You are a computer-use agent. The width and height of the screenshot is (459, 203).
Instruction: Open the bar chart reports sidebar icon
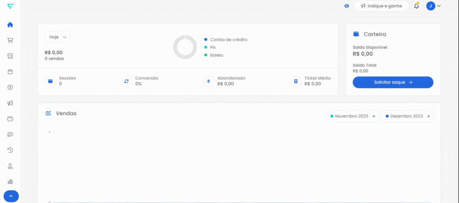pyautogui.click(x=10, y=181)
